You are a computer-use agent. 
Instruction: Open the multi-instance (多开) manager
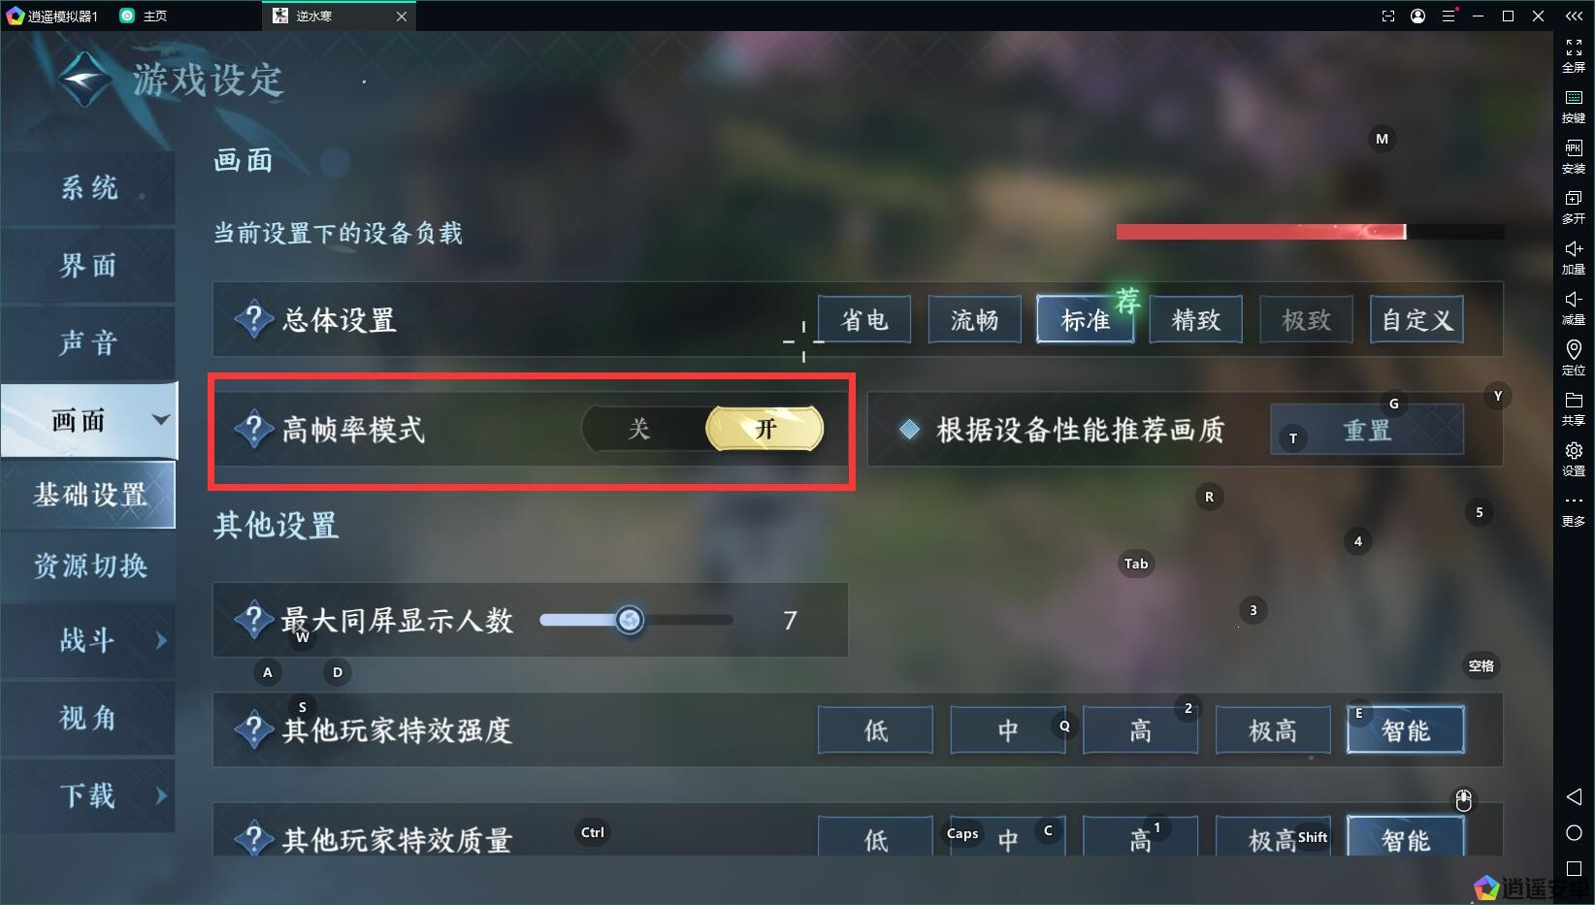click(x=1574, y=207)
